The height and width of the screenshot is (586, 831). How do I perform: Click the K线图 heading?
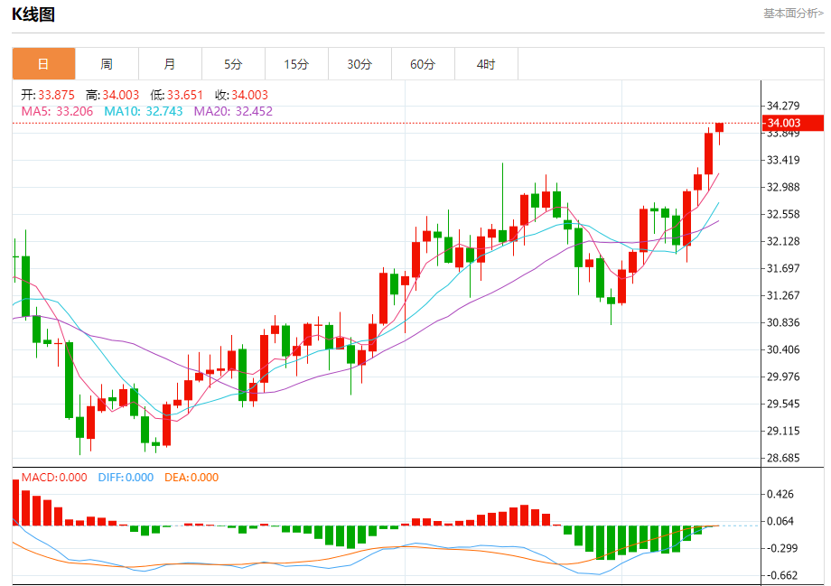(x=33, y=14)
